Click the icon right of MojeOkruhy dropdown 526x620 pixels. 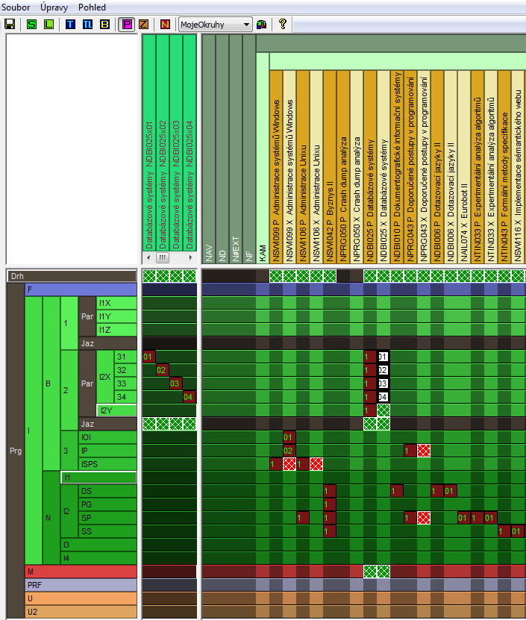(x=262, y=24)
